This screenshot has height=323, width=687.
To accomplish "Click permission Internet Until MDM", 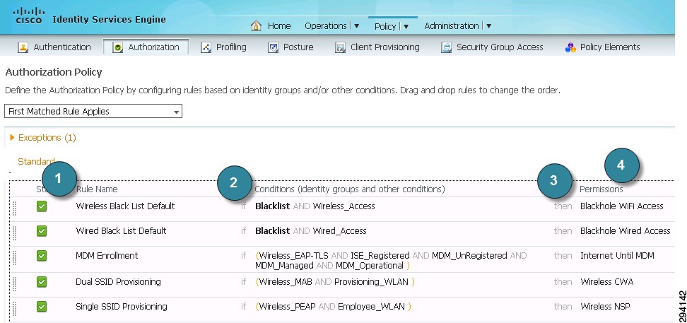I will click(617, 256).
